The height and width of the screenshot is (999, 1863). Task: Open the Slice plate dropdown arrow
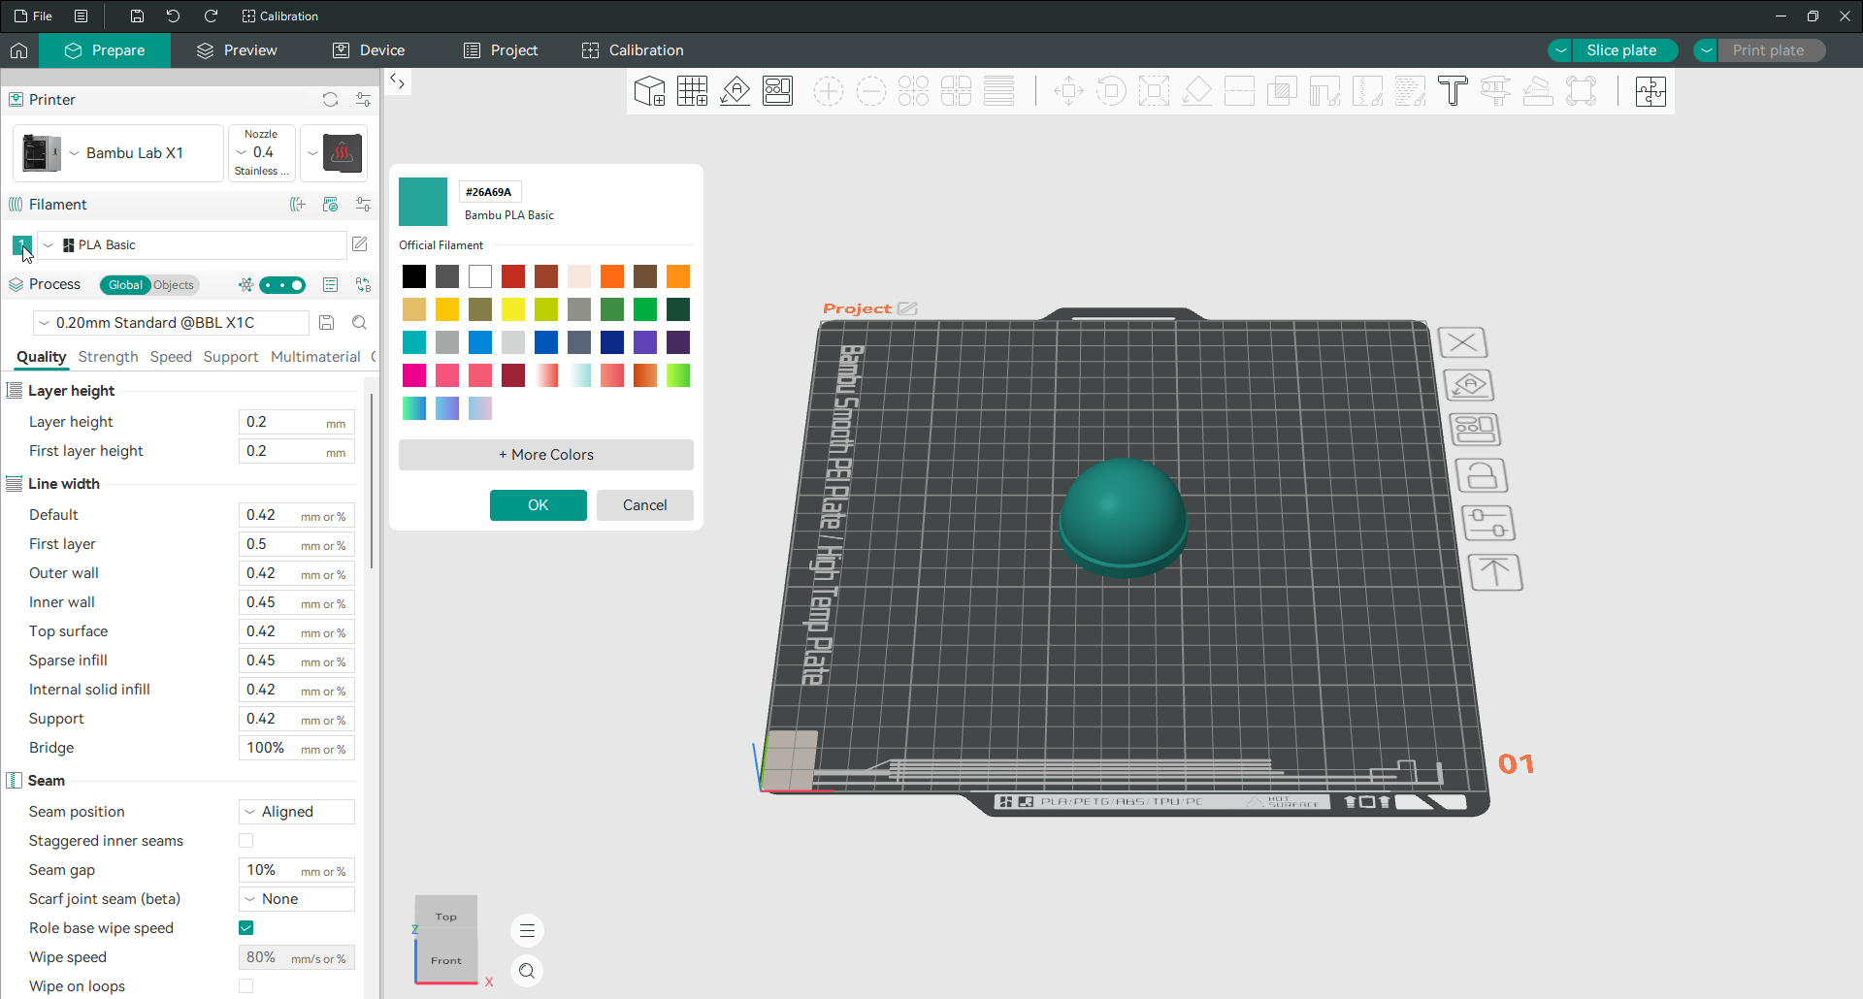1560,50
